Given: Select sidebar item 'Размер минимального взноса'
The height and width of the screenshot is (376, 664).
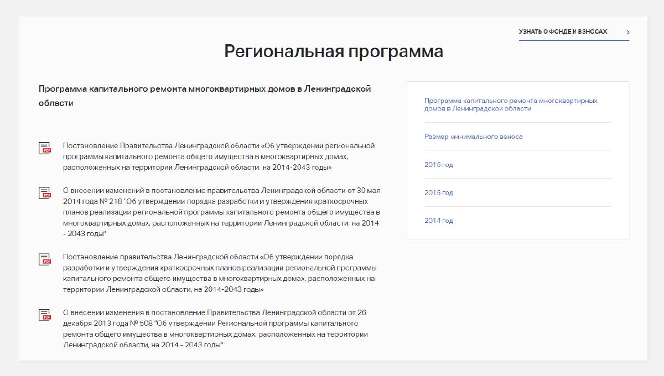Looking at the screenshot, I should tap(474, 137).
